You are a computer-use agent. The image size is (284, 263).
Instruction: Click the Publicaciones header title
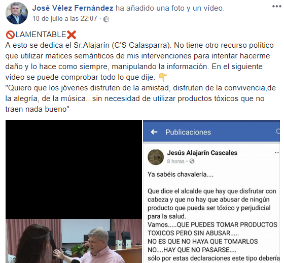(x=188, y=132)
